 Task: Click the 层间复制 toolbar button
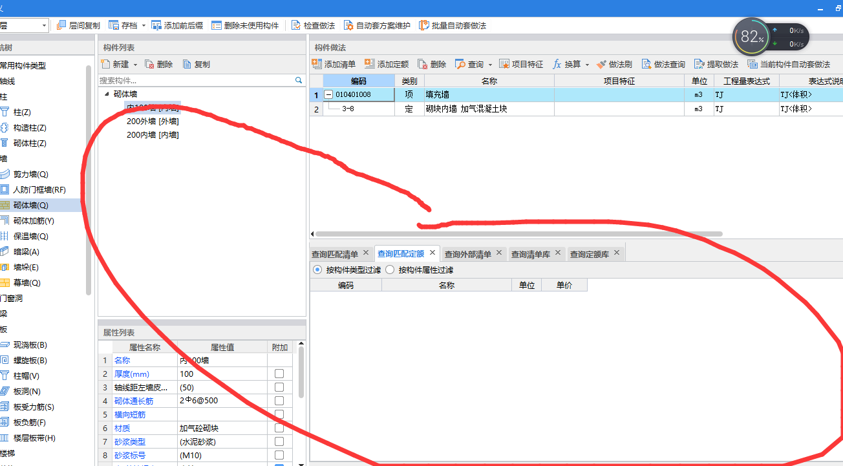click(x=78, y=25)
